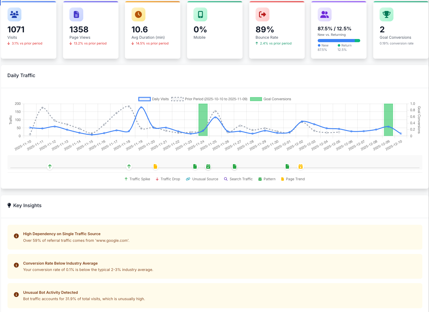Click the Unusual Source legend item

(202, 179)
